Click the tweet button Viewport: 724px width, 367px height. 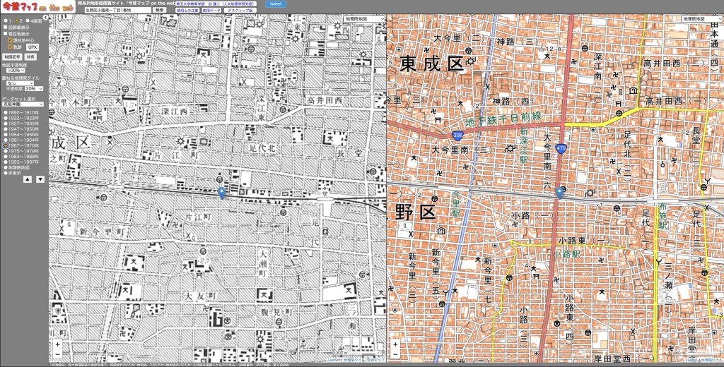pyautogui.click(x=276, y=4)
